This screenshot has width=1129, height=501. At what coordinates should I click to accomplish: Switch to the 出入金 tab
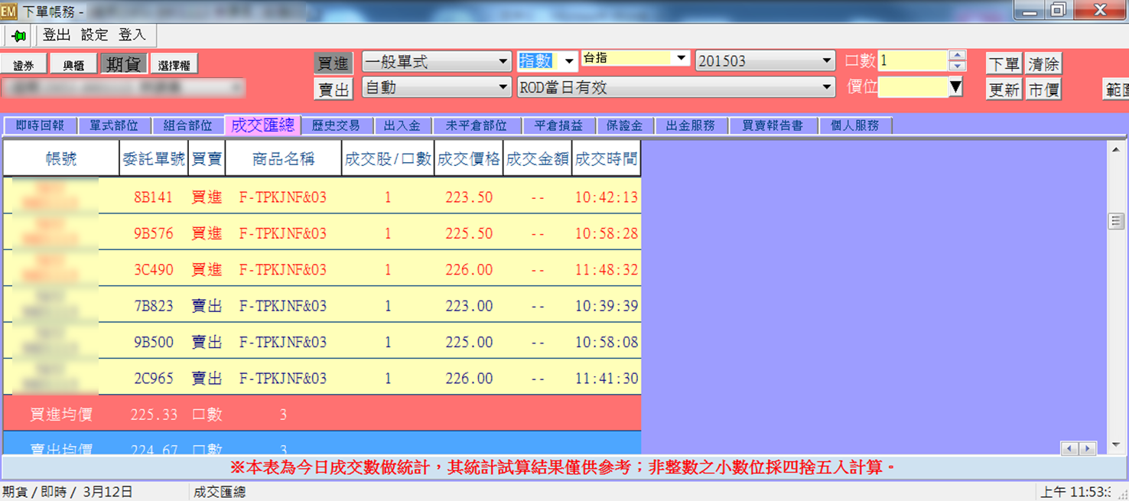(403, 125)
